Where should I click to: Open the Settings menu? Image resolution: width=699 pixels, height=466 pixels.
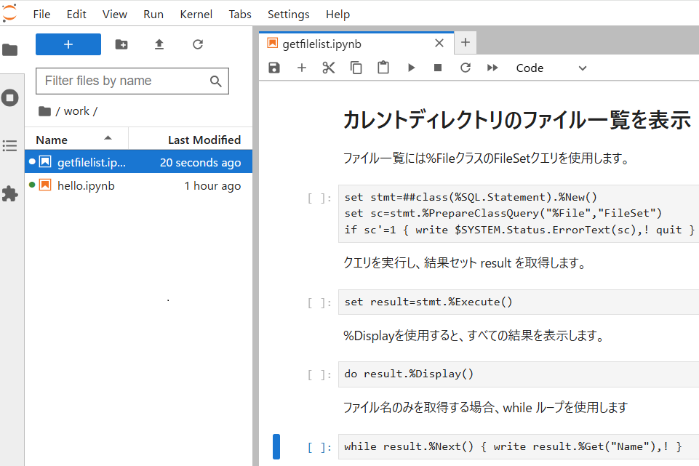pyautogui.click(x=288, y=14)
